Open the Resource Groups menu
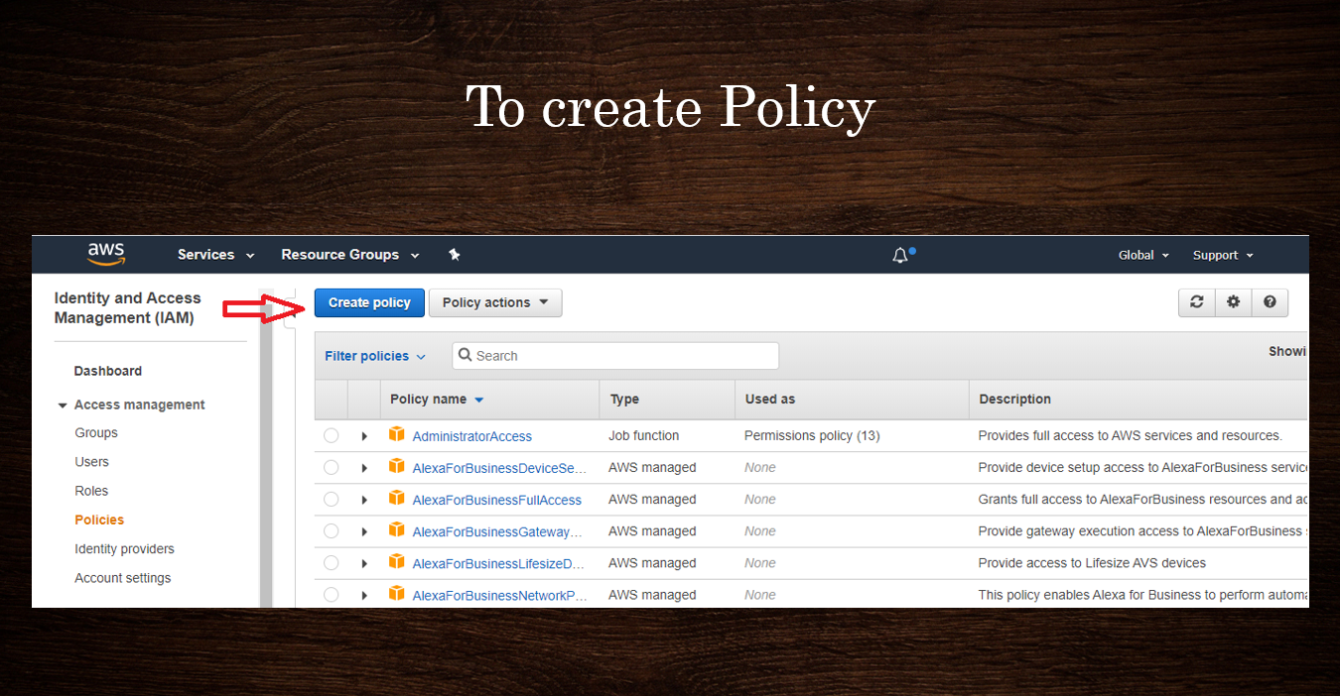The width and height of the screenshot is (1340, 696). [349, 255]
